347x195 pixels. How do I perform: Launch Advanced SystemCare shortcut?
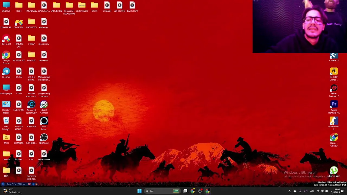coord(31,108)
